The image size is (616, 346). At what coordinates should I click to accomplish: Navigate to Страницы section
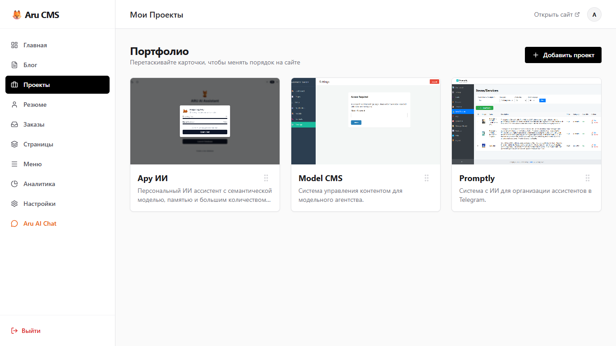click(x=38, y=144)
